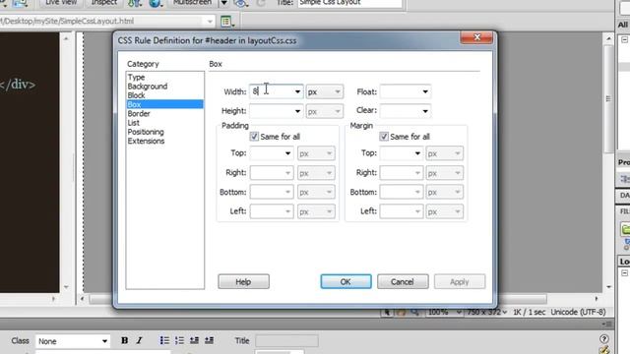Viewport: 630px width, 354px height.
Task: Select the Box category
Action: click(164, 104)
